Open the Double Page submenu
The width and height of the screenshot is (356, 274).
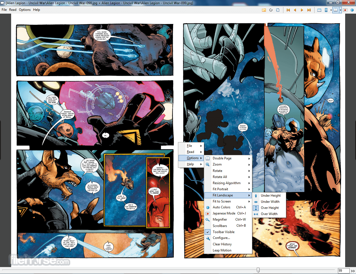point(228,158)
